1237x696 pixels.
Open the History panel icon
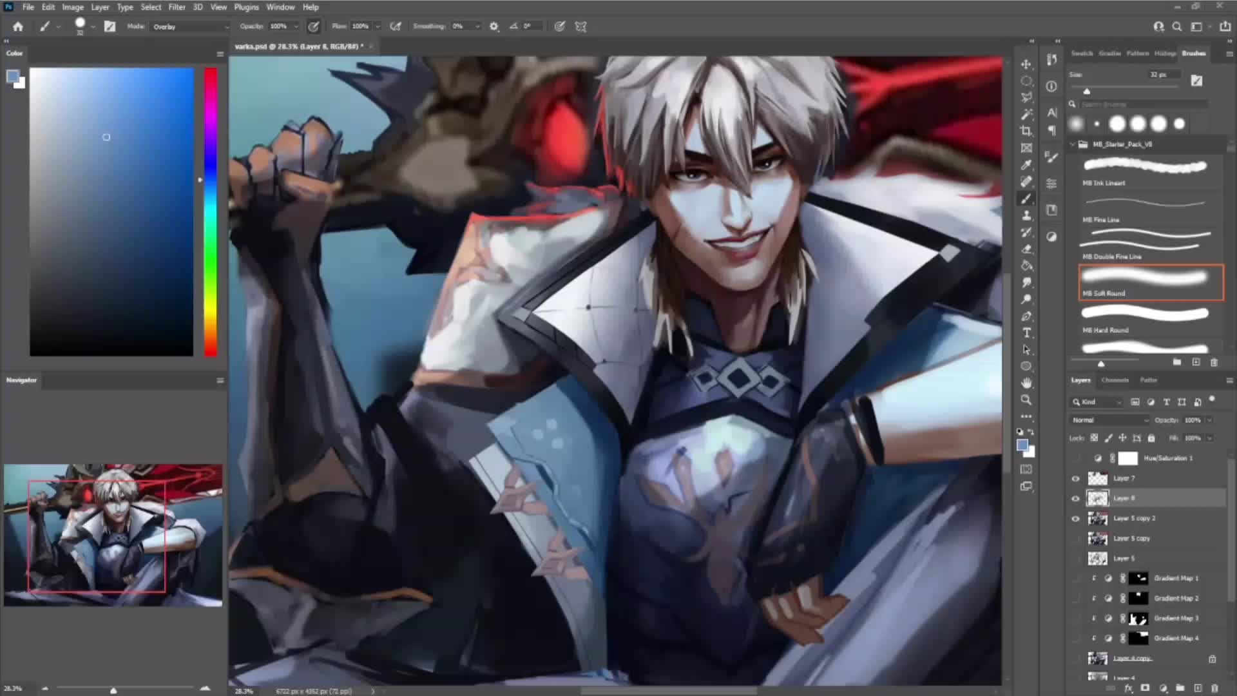click(1051, 59)
